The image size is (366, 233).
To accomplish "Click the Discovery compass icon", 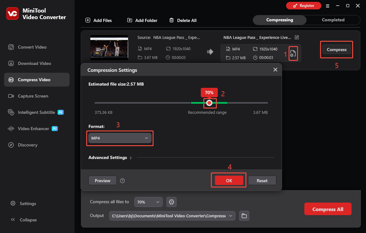I will coord(11,145).
